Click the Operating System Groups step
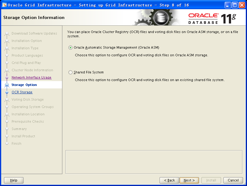 tap(33, 107)
